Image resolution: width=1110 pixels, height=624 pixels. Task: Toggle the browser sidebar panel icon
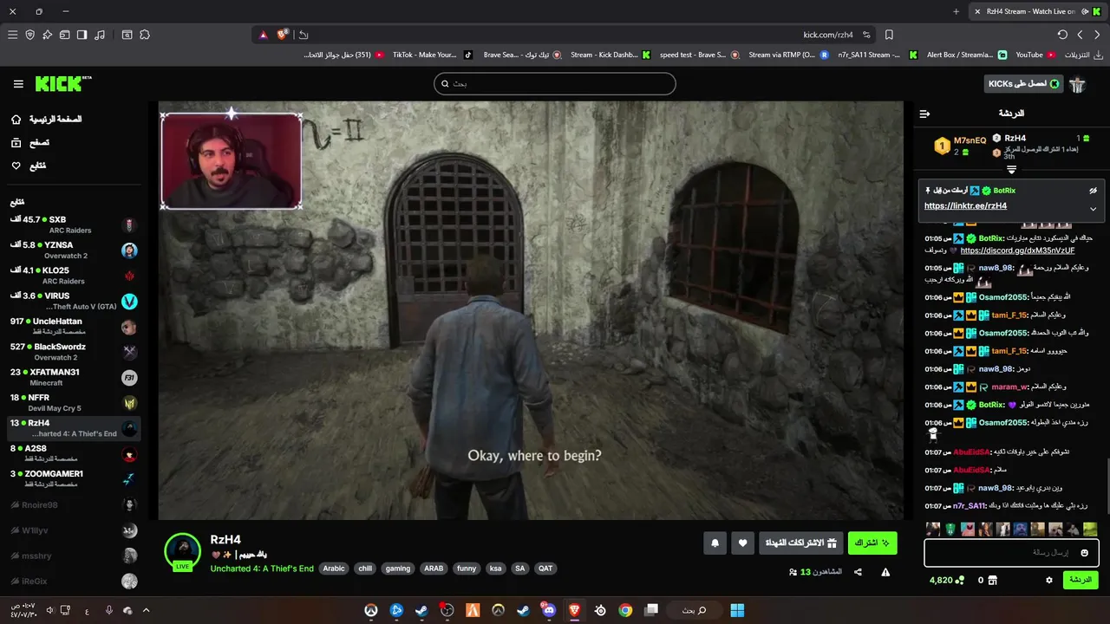click(82, 35)
